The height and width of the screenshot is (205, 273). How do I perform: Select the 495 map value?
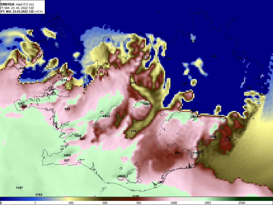(177, 153)
